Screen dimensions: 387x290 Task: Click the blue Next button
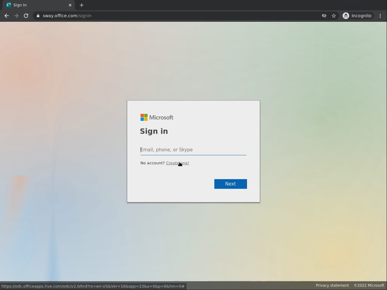click(231, 184)
